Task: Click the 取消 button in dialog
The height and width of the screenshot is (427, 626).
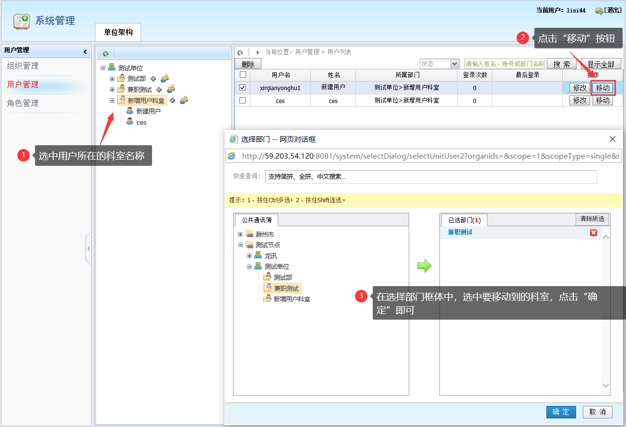Action: [x=598, y=412]
